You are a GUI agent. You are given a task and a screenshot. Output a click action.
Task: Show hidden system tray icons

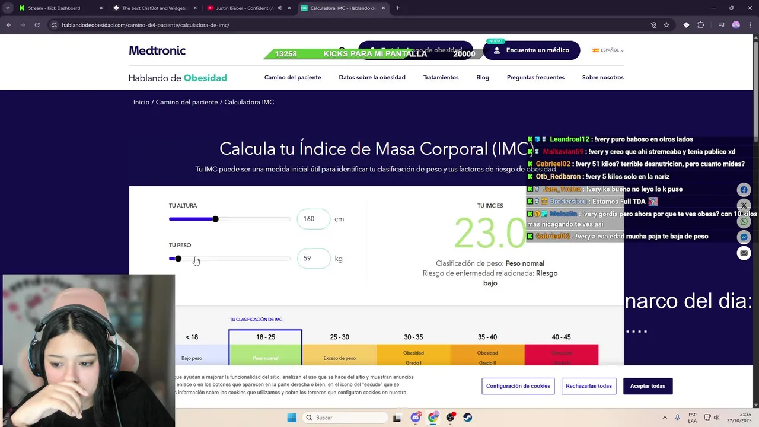(665, 418)
